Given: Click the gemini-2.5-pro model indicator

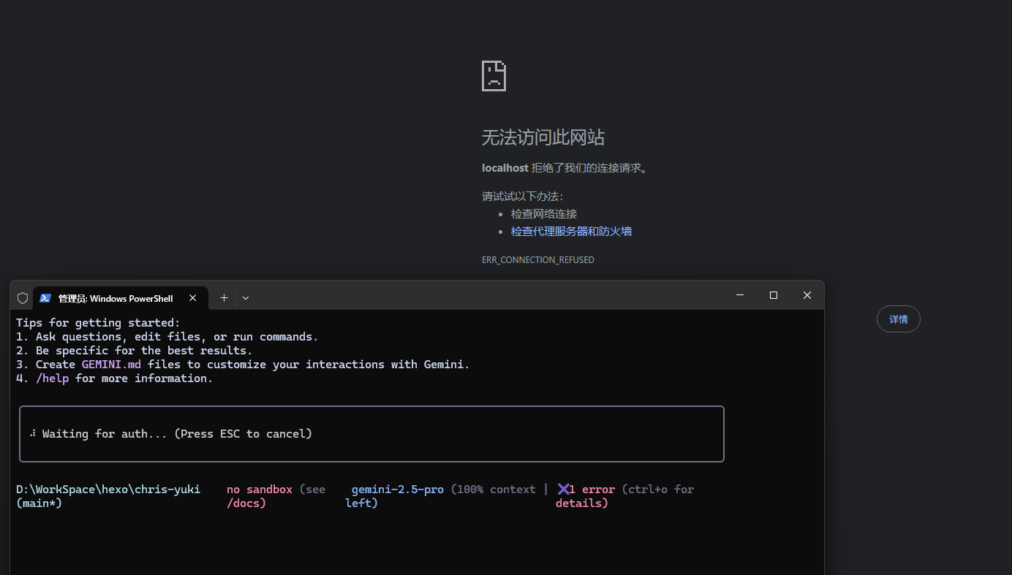Looking at the screenshot, I should 397,489.
